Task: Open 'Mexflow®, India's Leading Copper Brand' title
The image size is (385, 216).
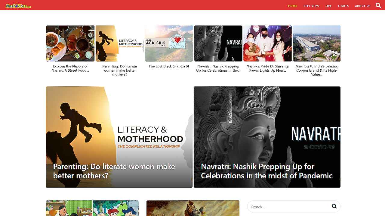Action: (x=317, y=70)
